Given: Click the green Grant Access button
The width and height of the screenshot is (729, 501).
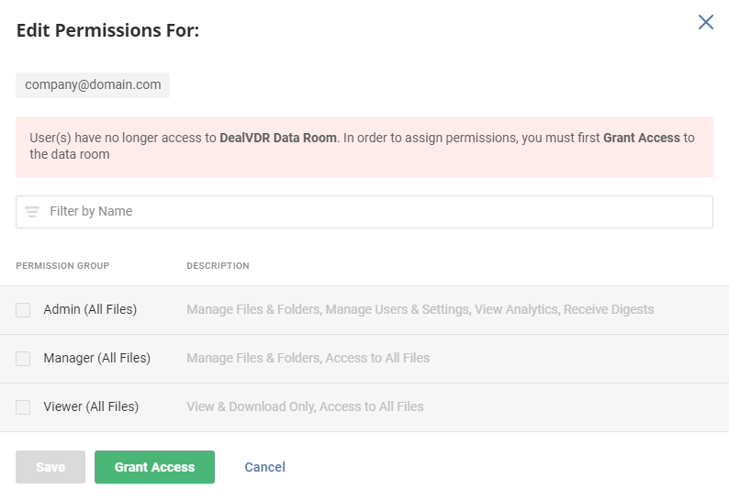Looking at the screenshot, I should (154, 467).
